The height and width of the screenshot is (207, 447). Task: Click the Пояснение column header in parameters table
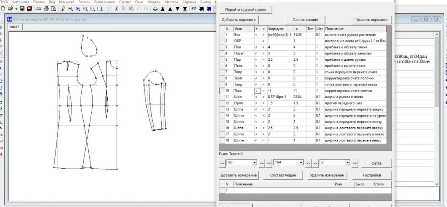coord(355,29)
